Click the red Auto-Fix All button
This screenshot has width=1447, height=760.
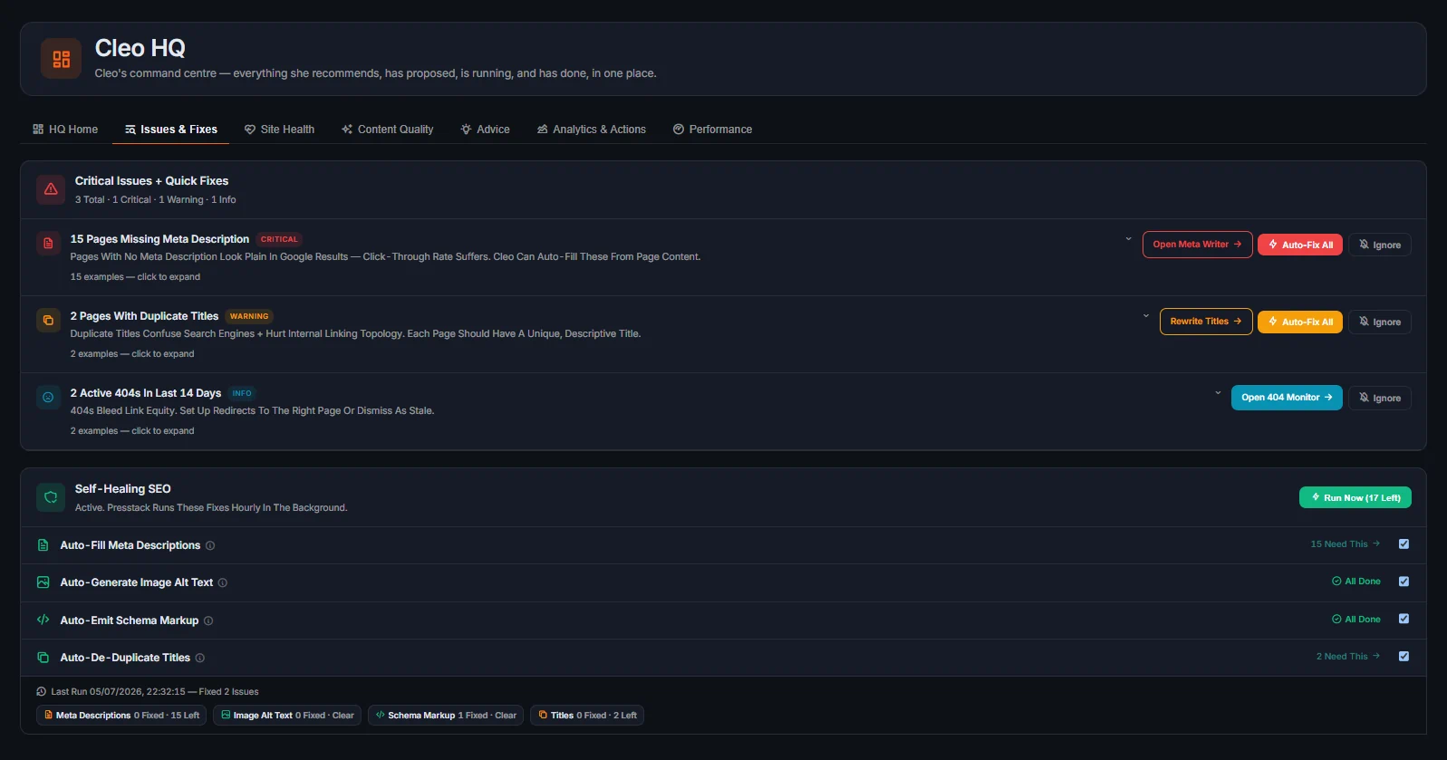(x=1300, y=245)
